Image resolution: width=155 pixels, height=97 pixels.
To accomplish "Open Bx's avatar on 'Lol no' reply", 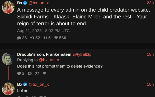I will click(x=8, y=89).
